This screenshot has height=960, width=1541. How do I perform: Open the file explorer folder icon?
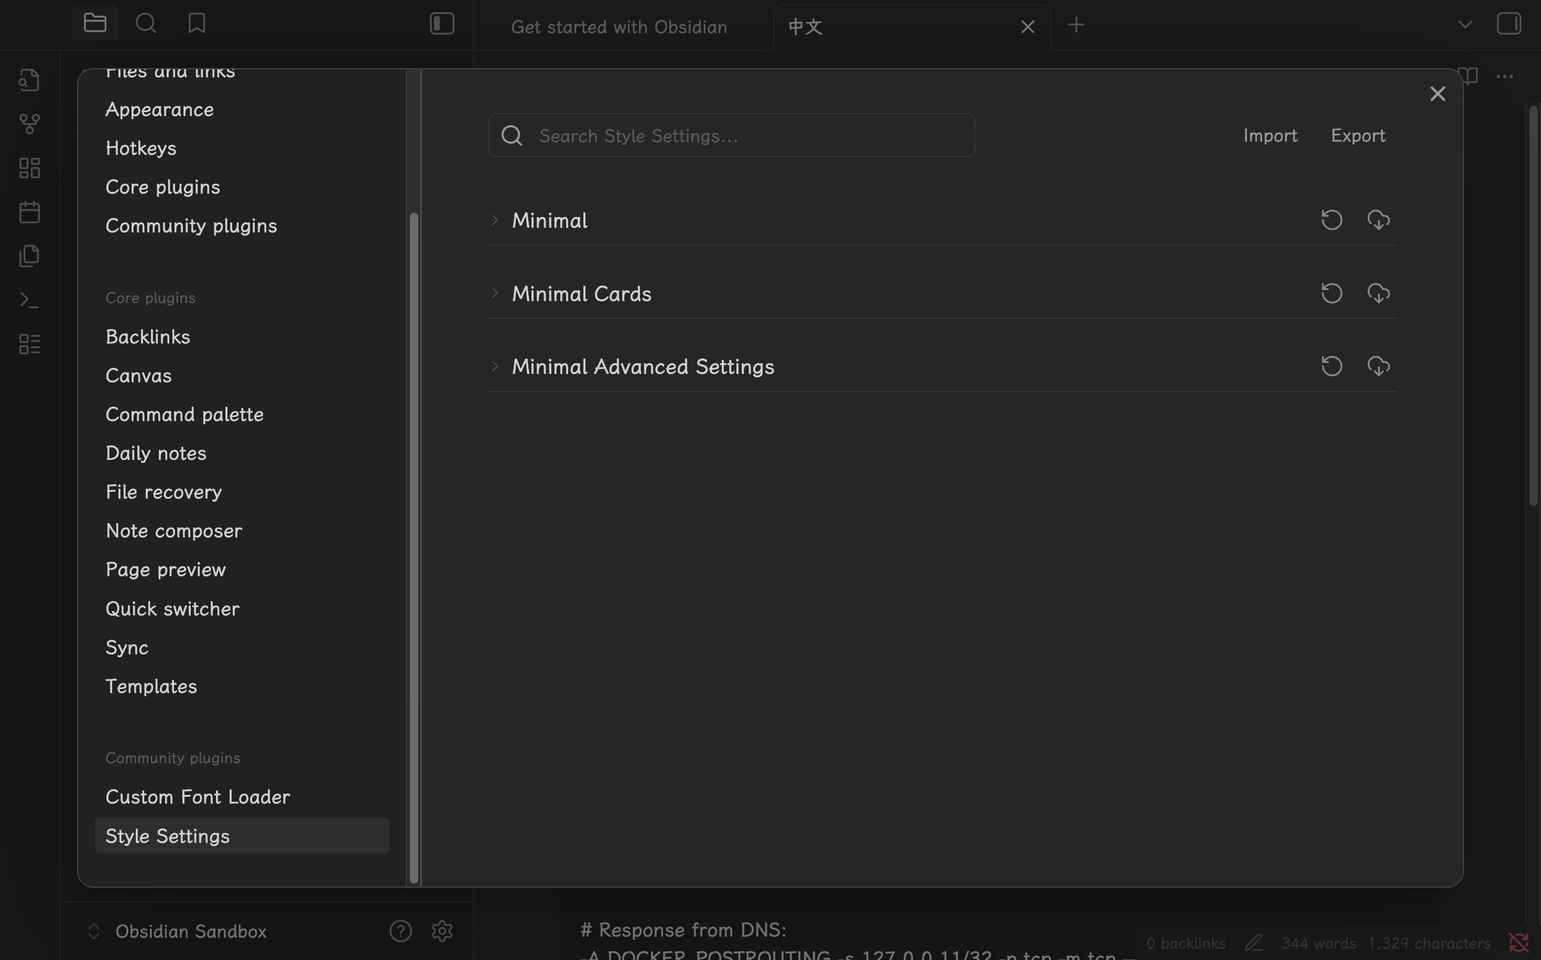tap(94, 24)
